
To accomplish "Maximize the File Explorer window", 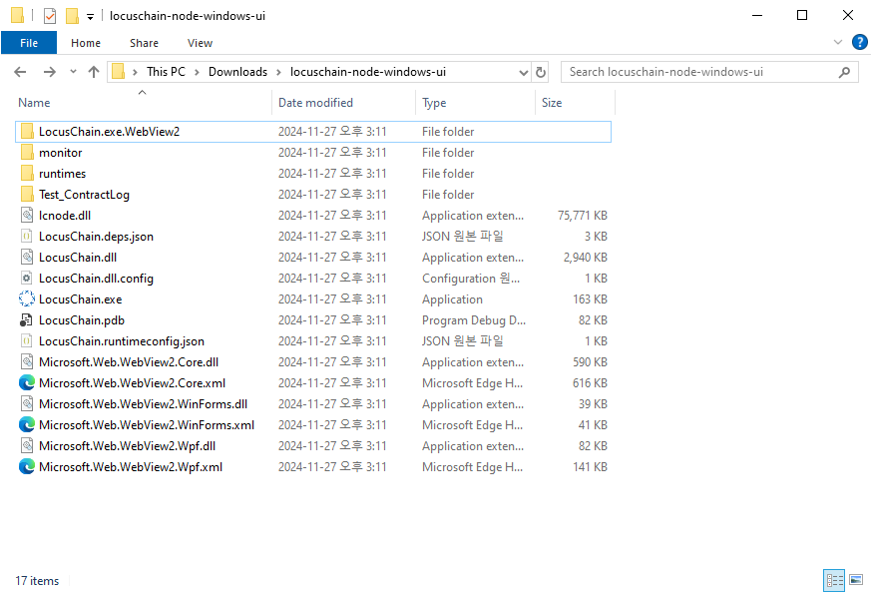I will (x=802, y=15).
